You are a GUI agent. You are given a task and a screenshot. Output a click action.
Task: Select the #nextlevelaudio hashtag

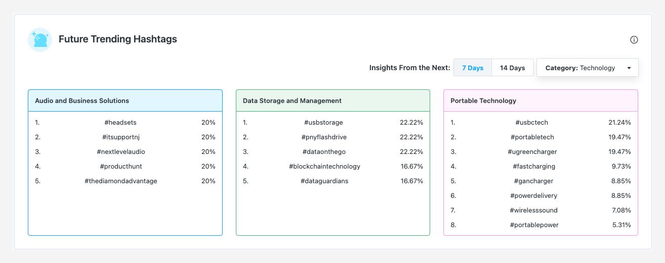click(120, 151)
